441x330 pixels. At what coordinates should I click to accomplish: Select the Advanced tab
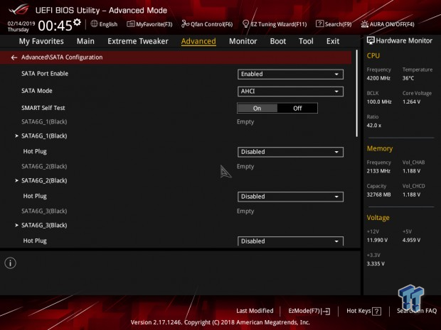(x=198, y=41)
